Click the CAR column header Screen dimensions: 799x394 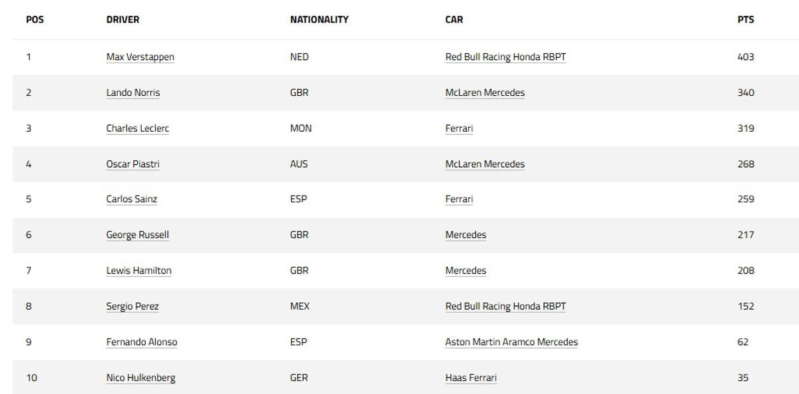(454, 19)
